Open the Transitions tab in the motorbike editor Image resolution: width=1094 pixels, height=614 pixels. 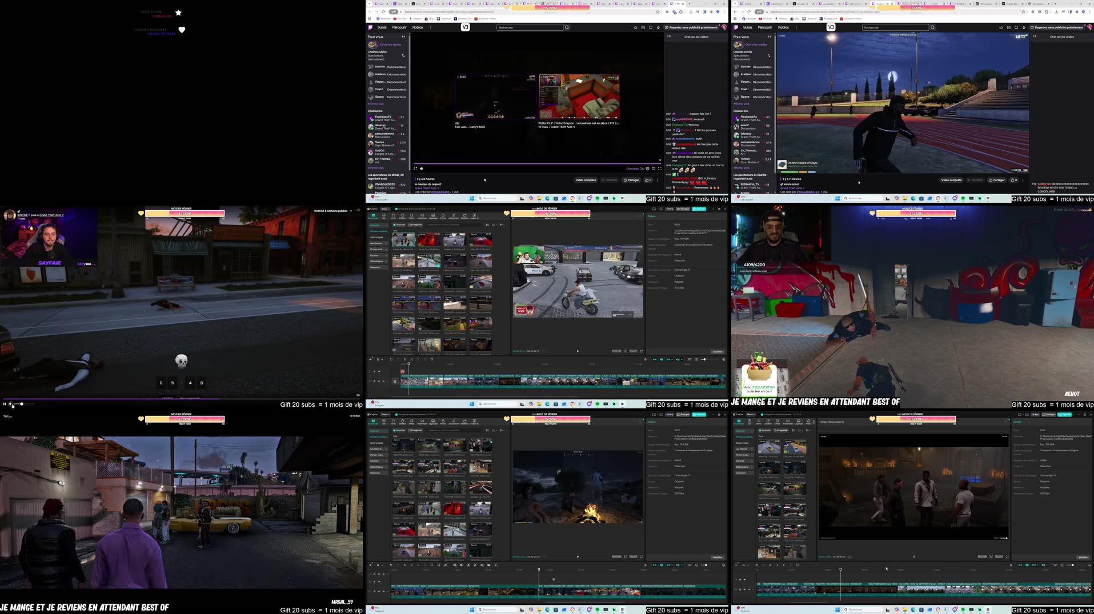click(422, 216)
